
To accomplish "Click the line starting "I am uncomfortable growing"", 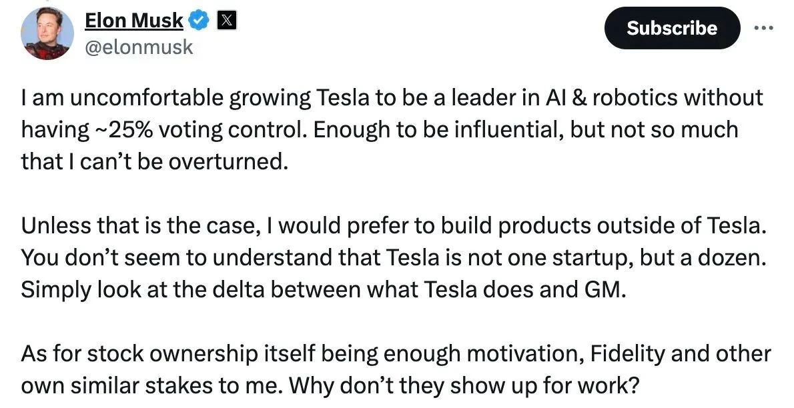I will point(392,98).
